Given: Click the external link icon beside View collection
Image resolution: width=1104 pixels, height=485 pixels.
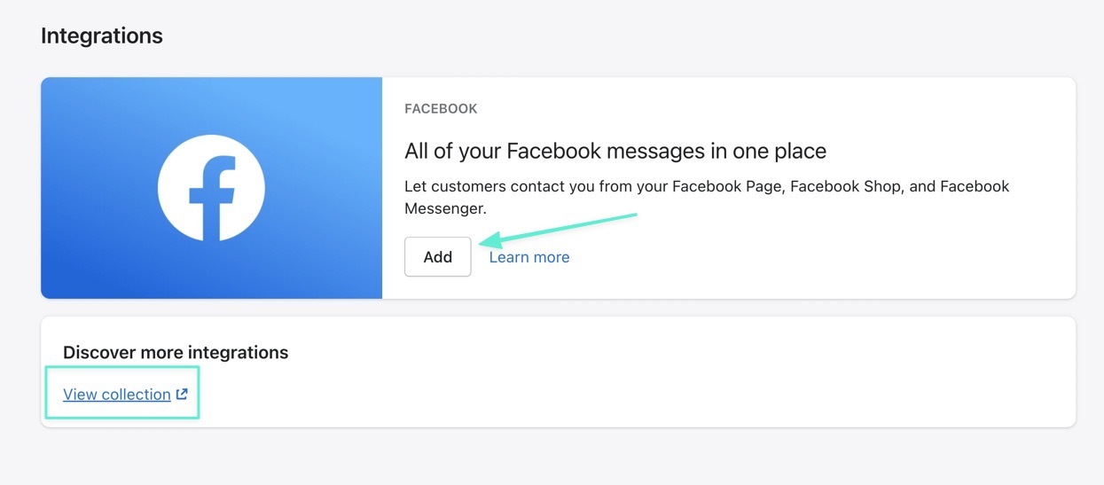Looking at the screenshot, I should coord(182,395).
